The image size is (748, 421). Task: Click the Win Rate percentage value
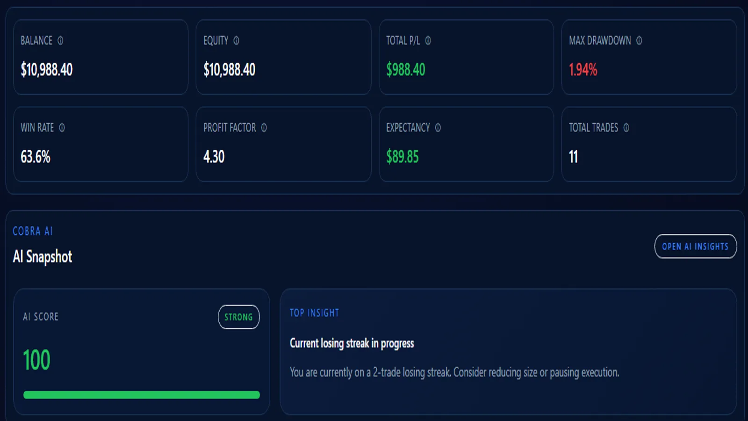click(36, 157)
